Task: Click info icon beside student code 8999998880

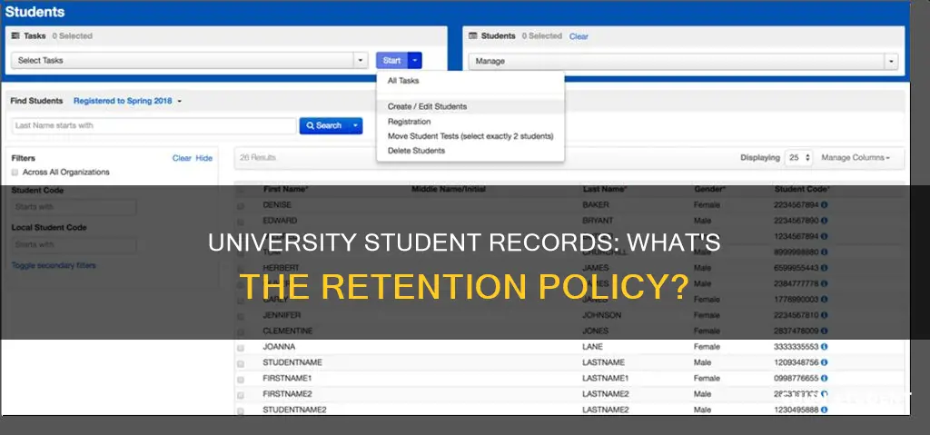Action: coord(825,252)
